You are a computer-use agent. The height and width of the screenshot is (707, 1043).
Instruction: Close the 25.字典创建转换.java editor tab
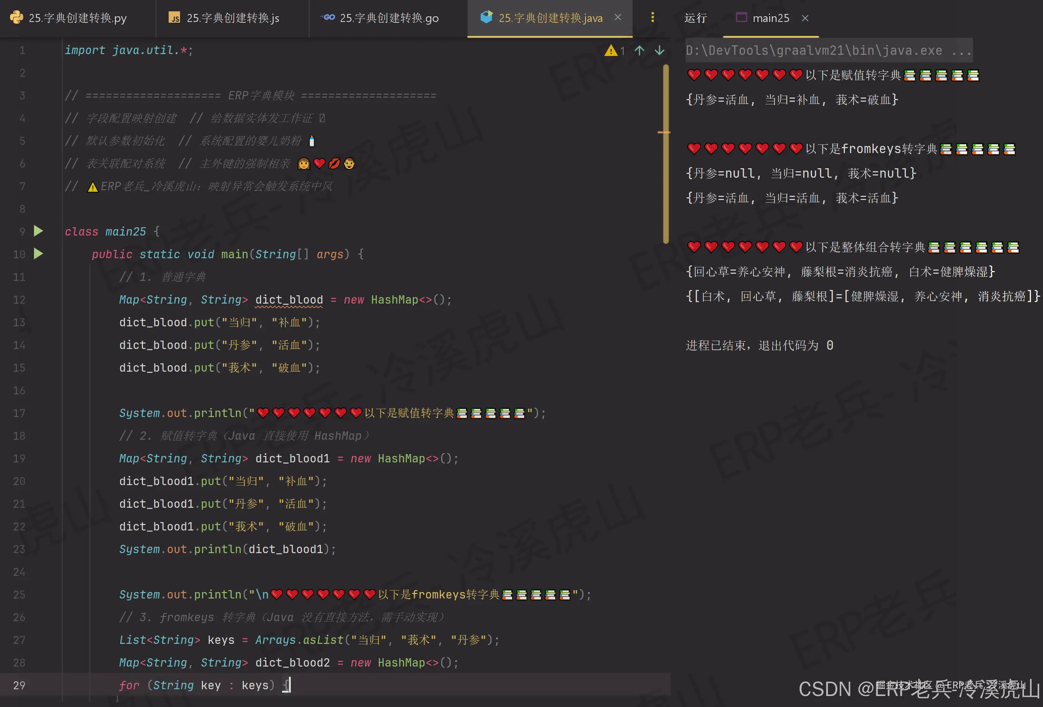[618, 17]
